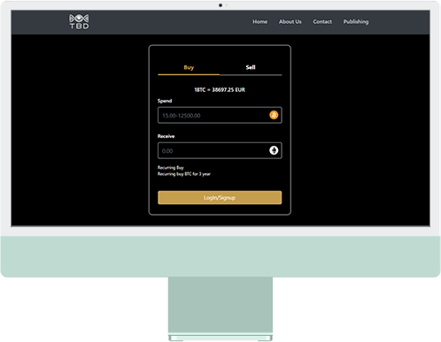Click the 'Spend' label
Image resolution: width=441 pixels, height=342 pixels.
click(165, 101)
